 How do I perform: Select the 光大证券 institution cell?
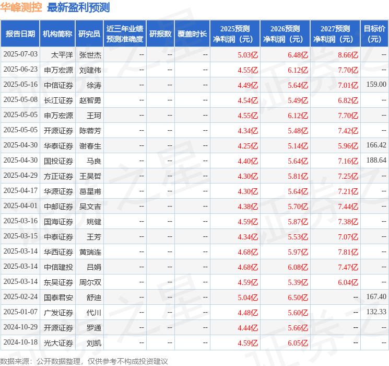[x=58, y=343]
